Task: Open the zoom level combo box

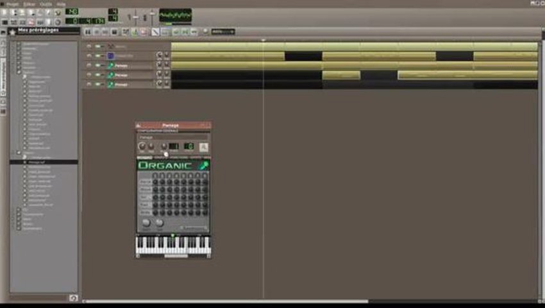Action: click(222, 31)
